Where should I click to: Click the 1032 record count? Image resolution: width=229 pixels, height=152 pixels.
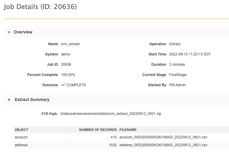tap(113, 145)
